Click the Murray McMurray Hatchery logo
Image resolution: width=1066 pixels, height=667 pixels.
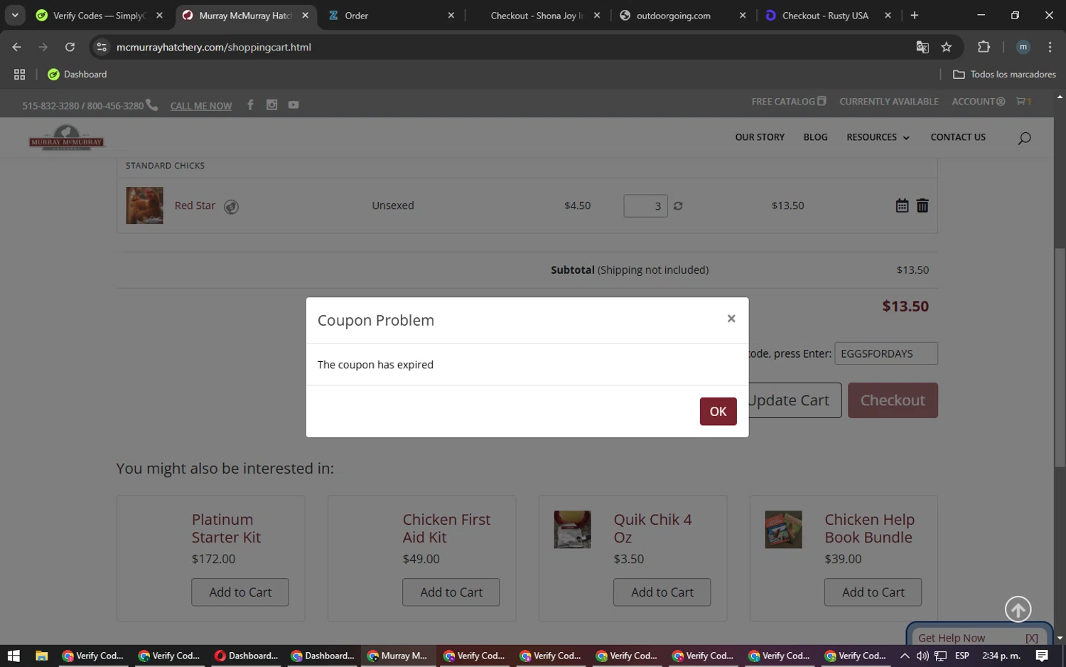[x=67, y=137]
